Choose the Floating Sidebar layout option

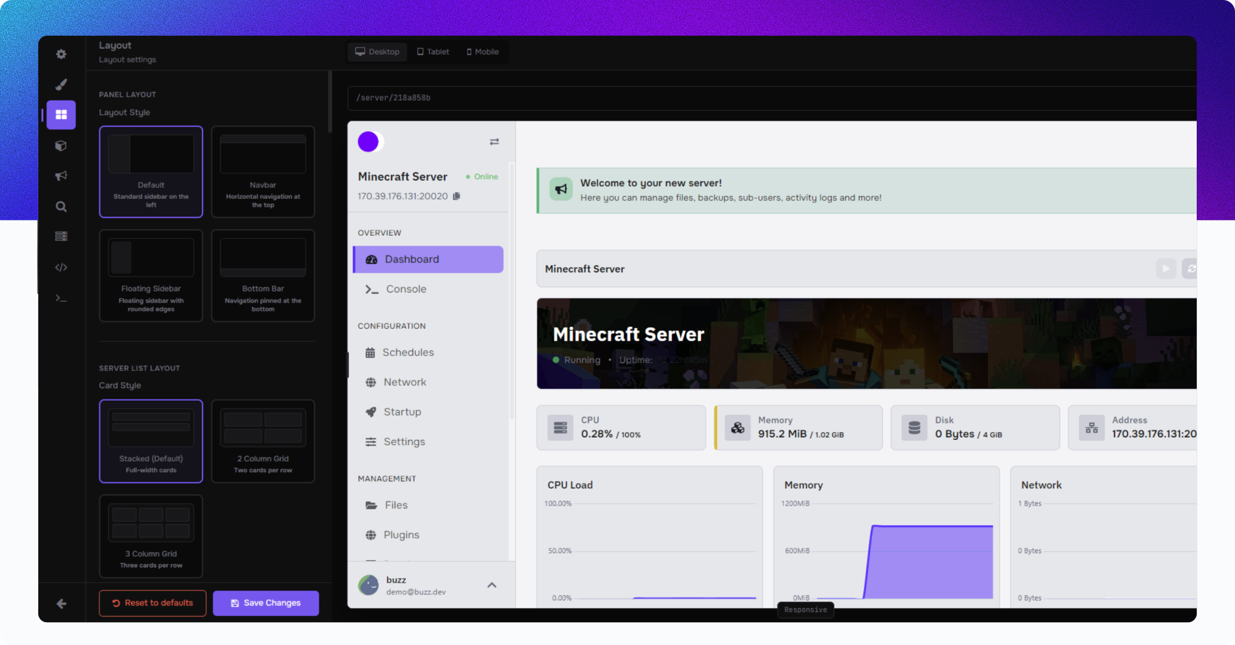pos(151,275)
